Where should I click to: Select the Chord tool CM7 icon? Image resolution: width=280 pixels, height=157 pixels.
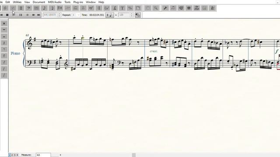coord(107,8)
